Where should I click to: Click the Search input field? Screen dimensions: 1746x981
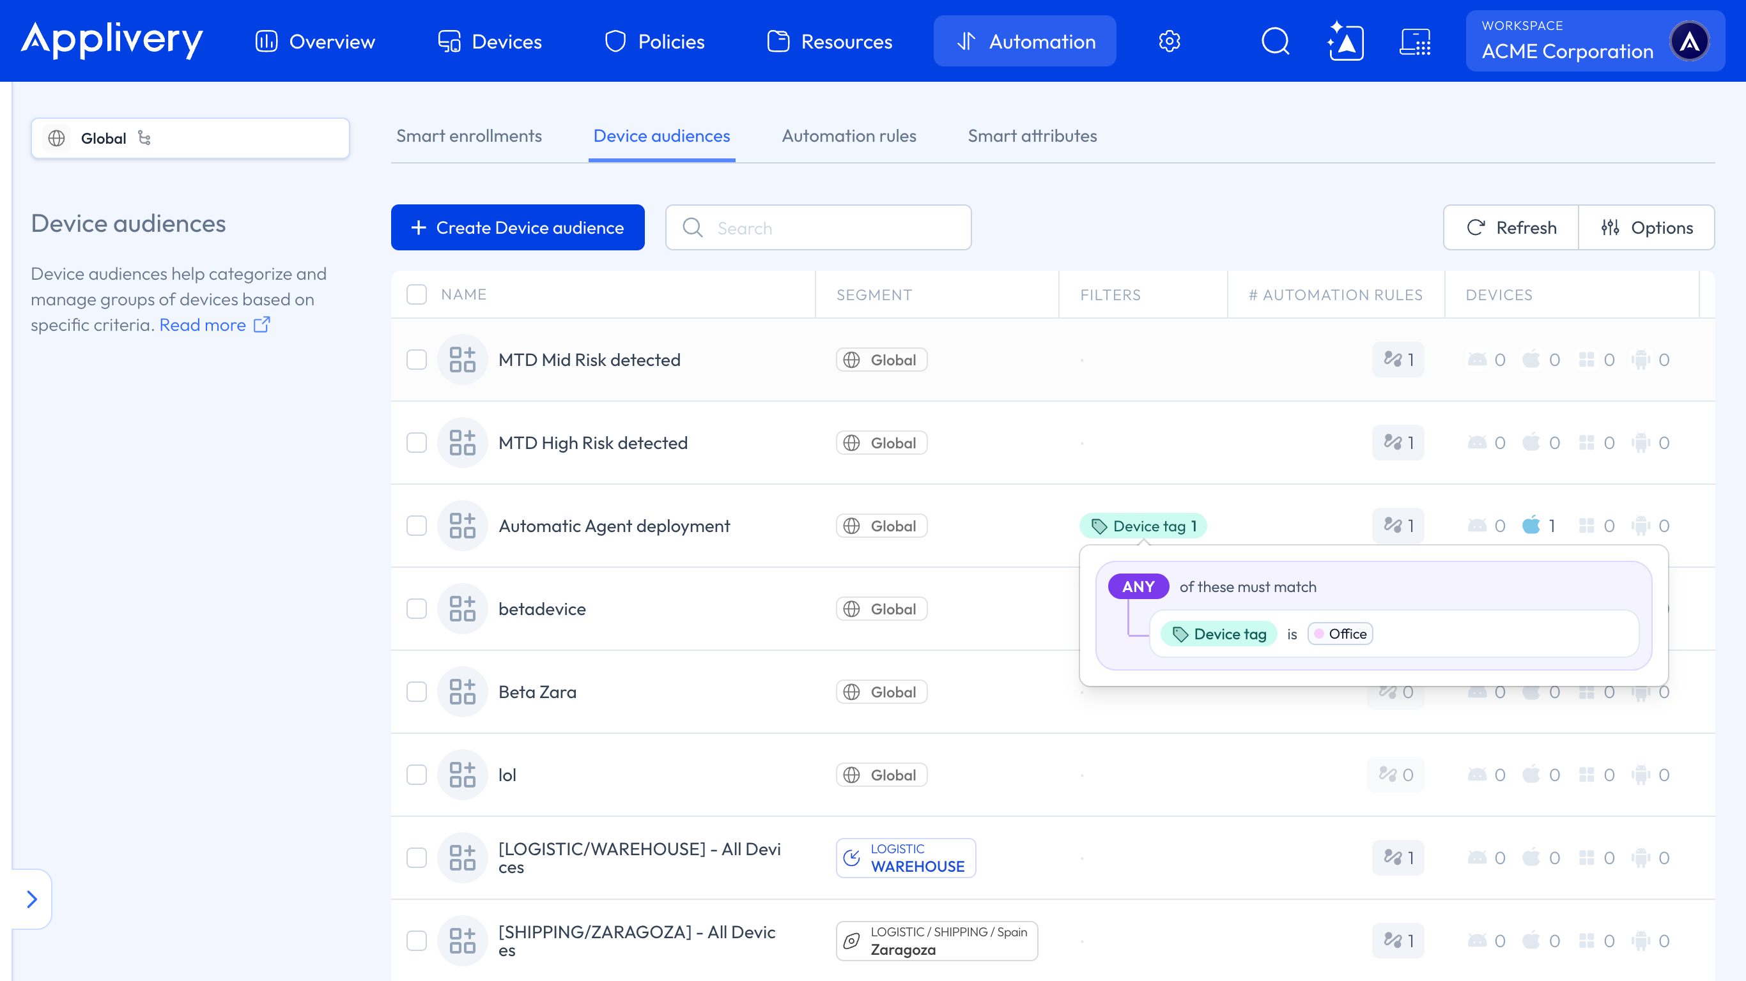click(x=818, y=227)
